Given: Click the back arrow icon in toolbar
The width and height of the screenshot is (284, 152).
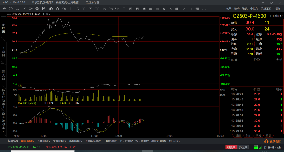Looking at the screenshot, I should coord(4,9).
